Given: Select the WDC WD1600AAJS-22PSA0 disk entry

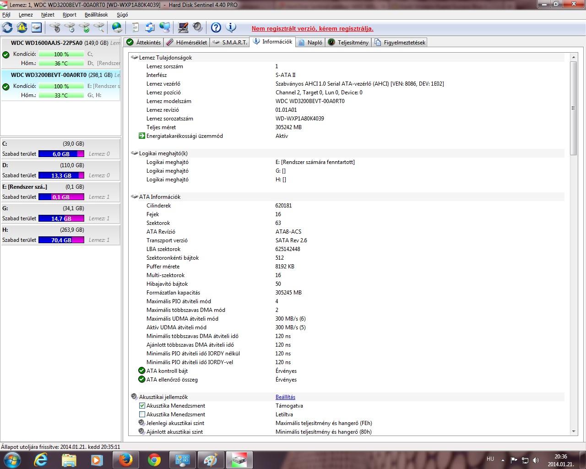Looking at the screenshot, I should tap(61, 54).
